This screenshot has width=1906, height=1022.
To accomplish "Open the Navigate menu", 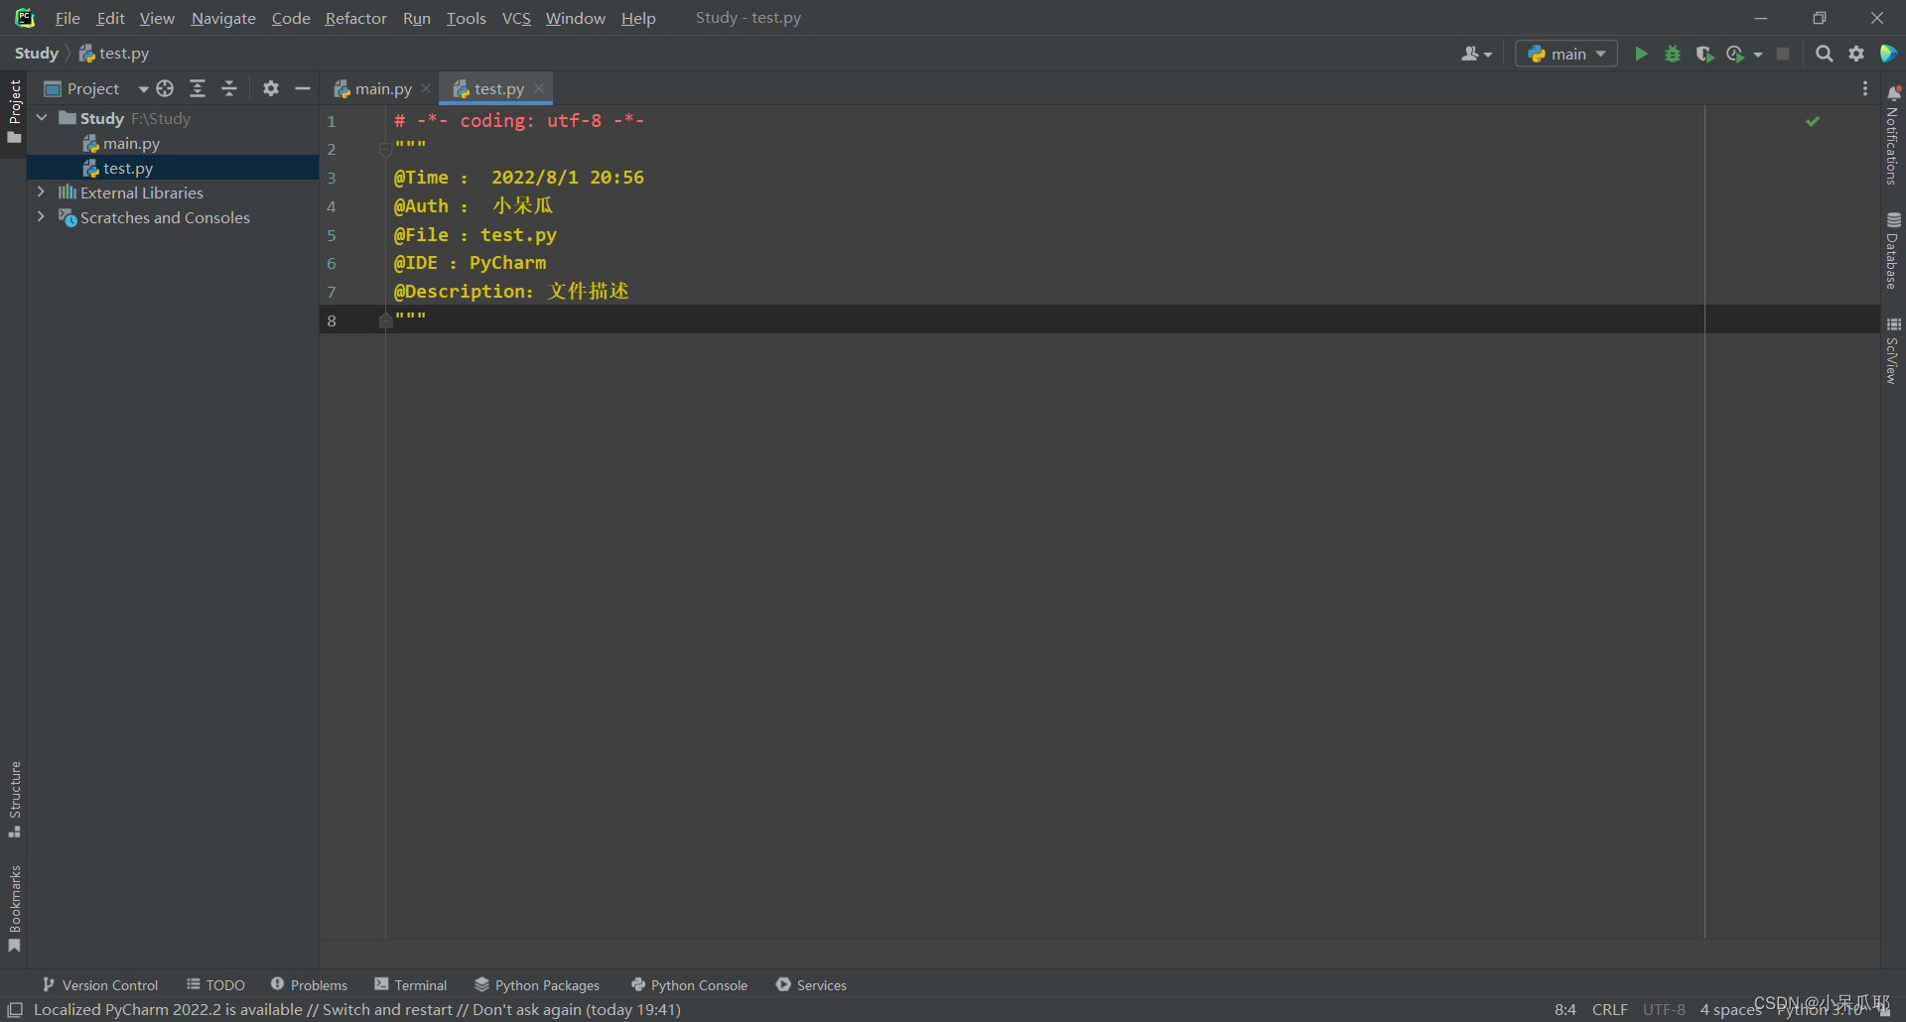I will tap(223, 18).
